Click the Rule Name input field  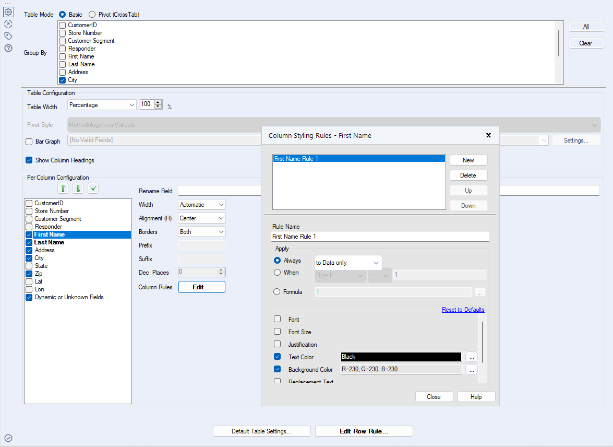point(380,237)
